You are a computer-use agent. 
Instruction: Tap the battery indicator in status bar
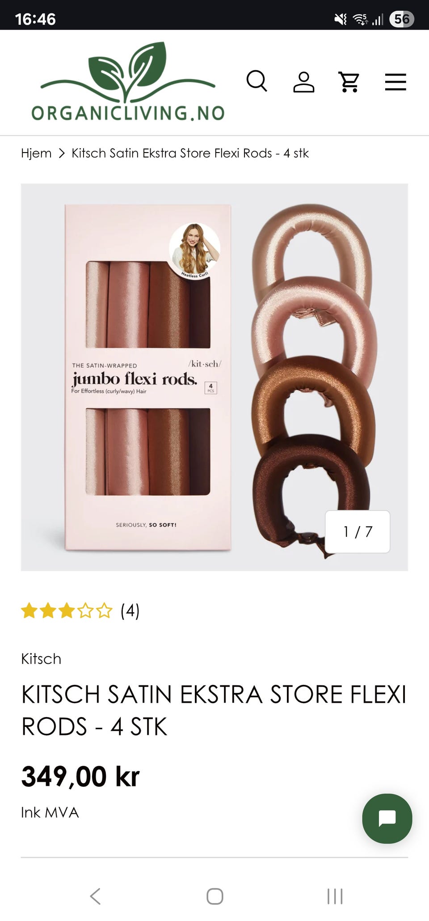tap(402, 19)
